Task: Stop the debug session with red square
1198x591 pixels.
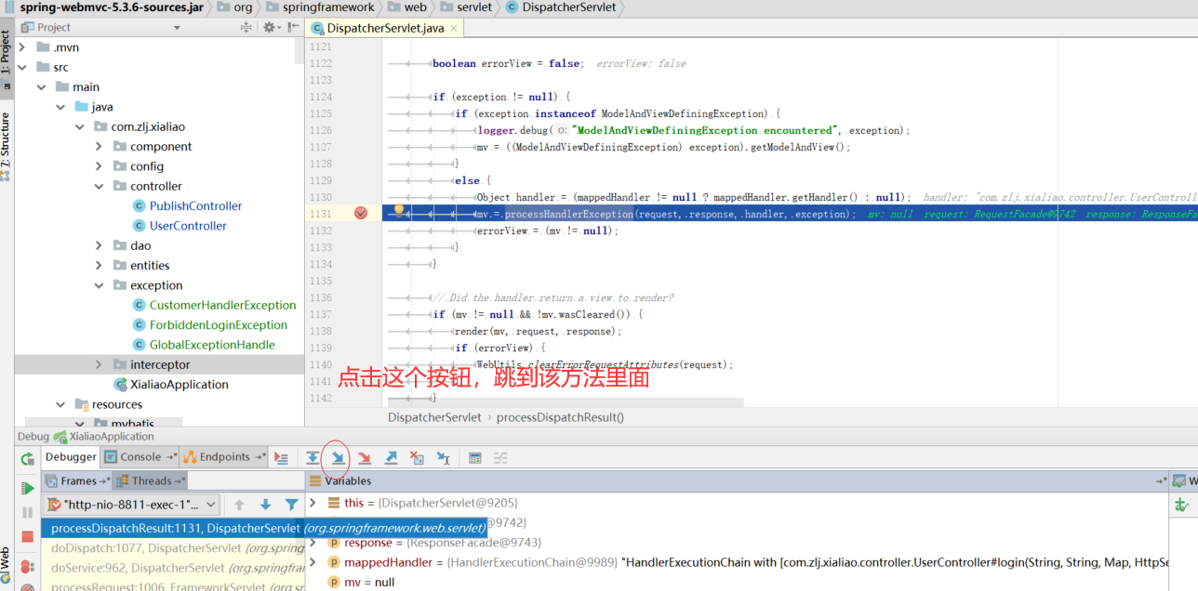Action: (27, 536)
